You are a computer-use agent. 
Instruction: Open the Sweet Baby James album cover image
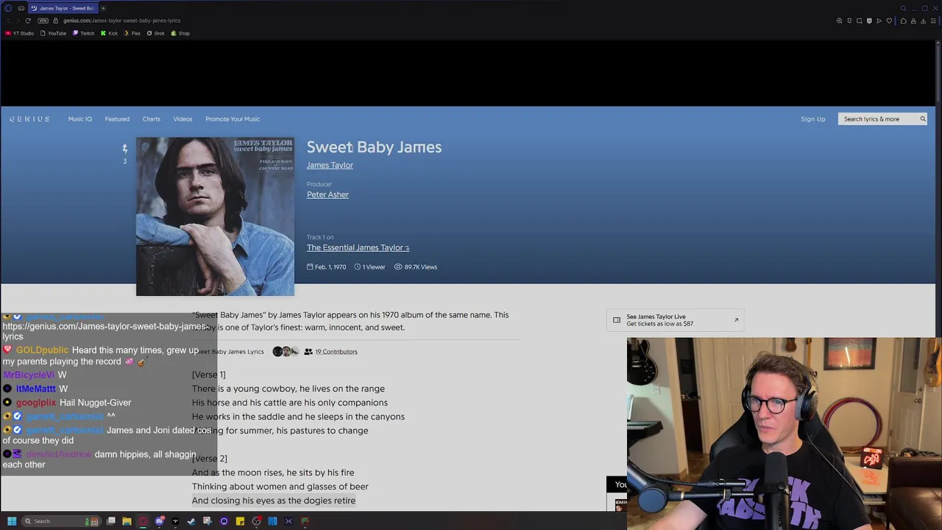(215, 216)
